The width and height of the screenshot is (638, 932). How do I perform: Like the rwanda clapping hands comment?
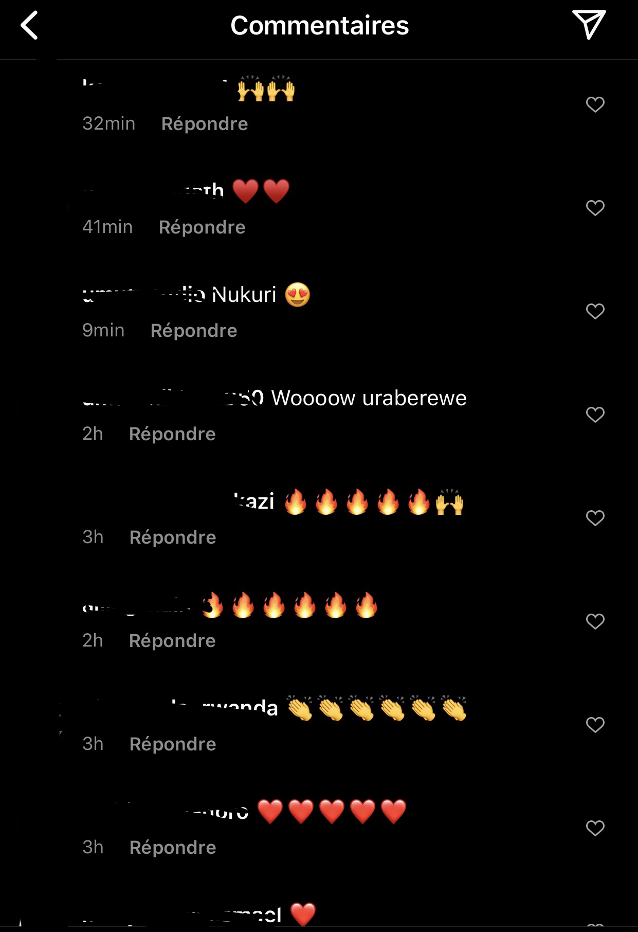pos(595,725)
